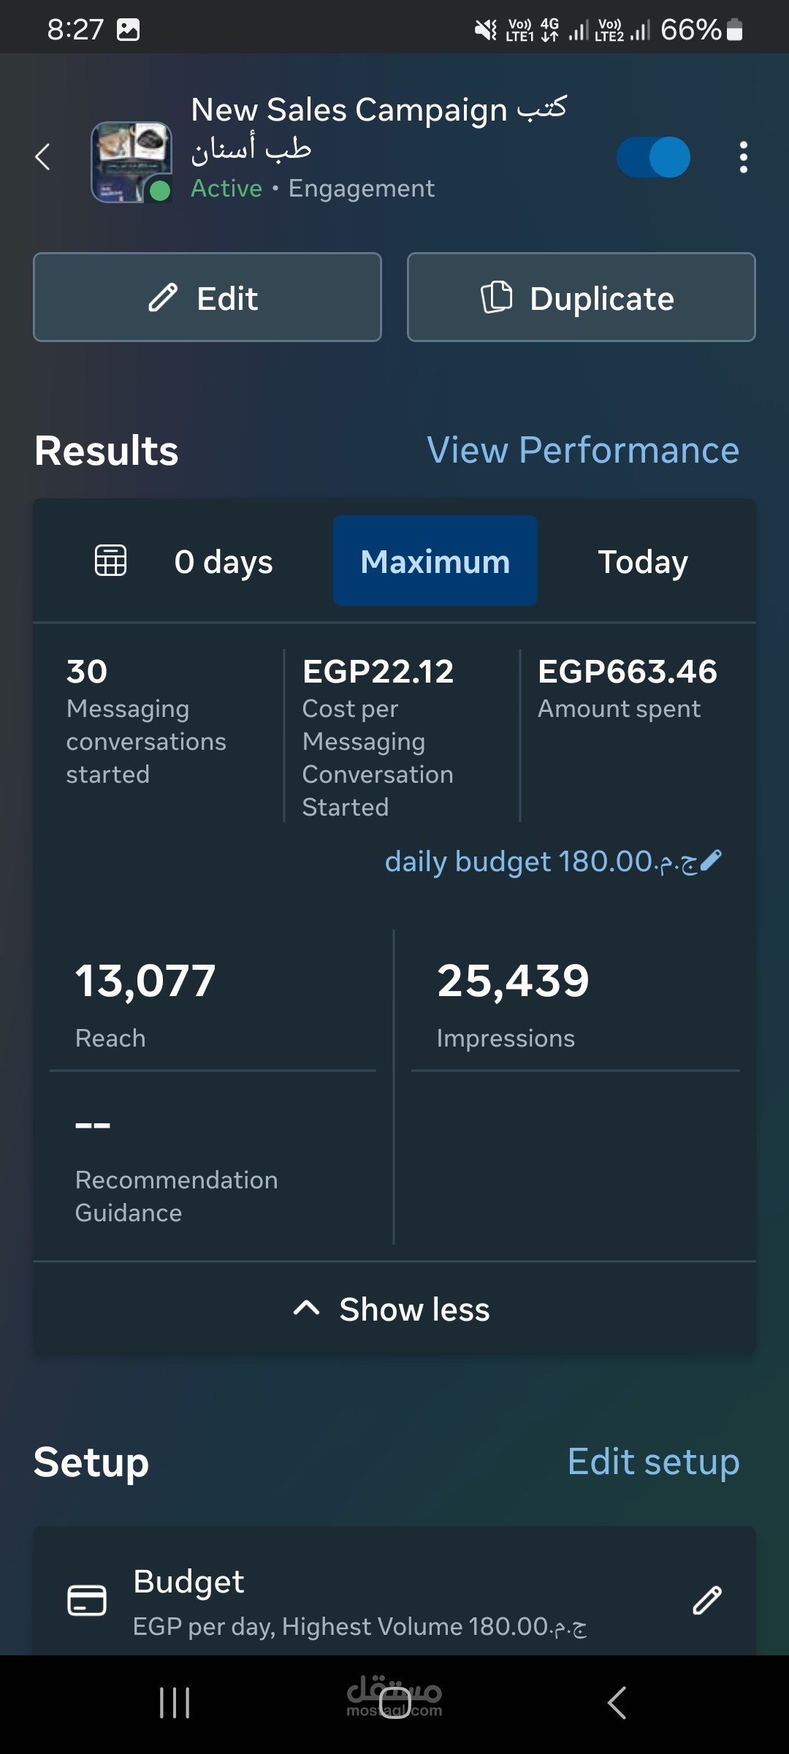
Task: Select the 0 days time range
Action: click(224, 561)
